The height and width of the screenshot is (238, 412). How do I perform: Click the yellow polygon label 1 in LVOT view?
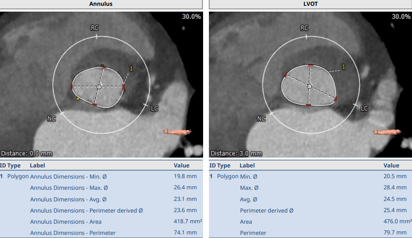(x=343, y=67)
